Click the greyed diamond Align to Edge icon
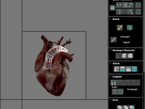 tap(125, 12)
